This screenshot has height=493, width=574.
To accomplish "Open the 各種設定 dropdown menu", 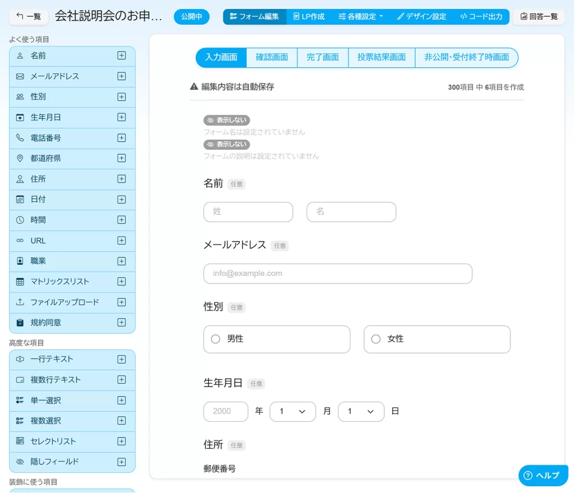I will coord(360,16).
